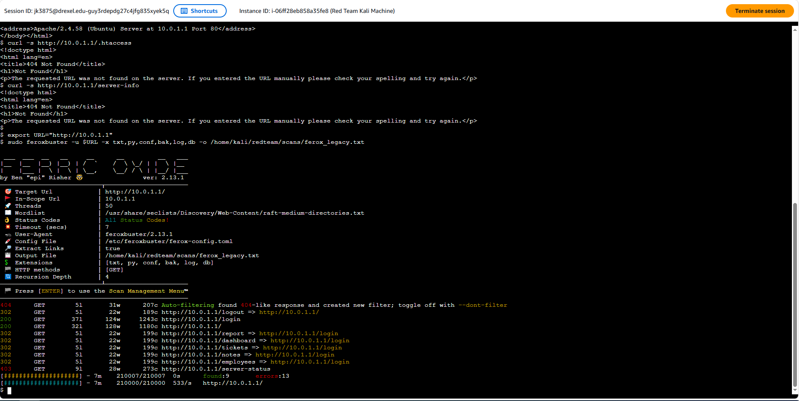Screen dimensions: 799x401
Task: Click the red 404 status code
Action: pyautogui.click(x=6, y=305)
